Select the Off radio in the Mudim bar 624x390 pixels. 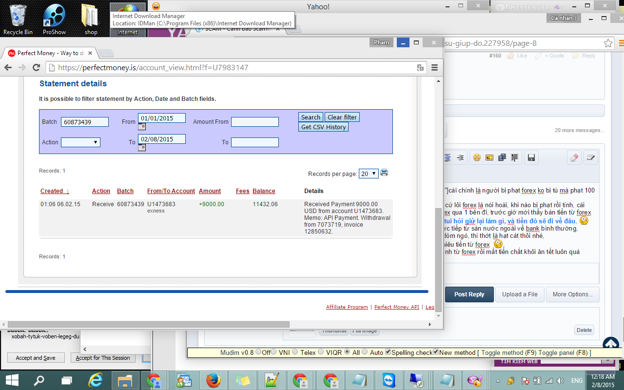[x=258, y=352]
